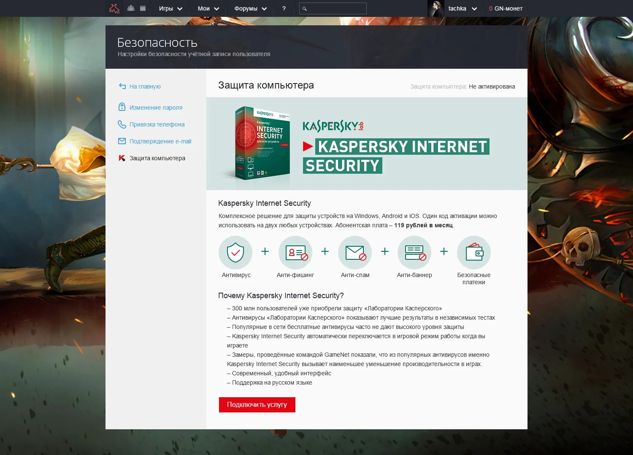Viewport: 633px width, 455px height.
Task: Click the 119 рублей в месяц price text
Action: click(x=423, y=225)
